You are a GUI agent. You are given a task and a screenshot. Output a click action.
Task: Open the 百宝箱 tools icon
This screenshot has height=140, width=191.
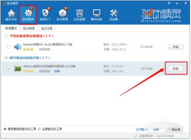tap(113, 13)
